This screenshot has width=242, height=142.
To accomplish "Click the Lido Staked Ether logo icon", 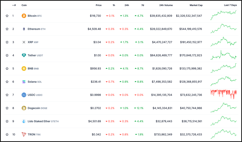I will (24, 121).
